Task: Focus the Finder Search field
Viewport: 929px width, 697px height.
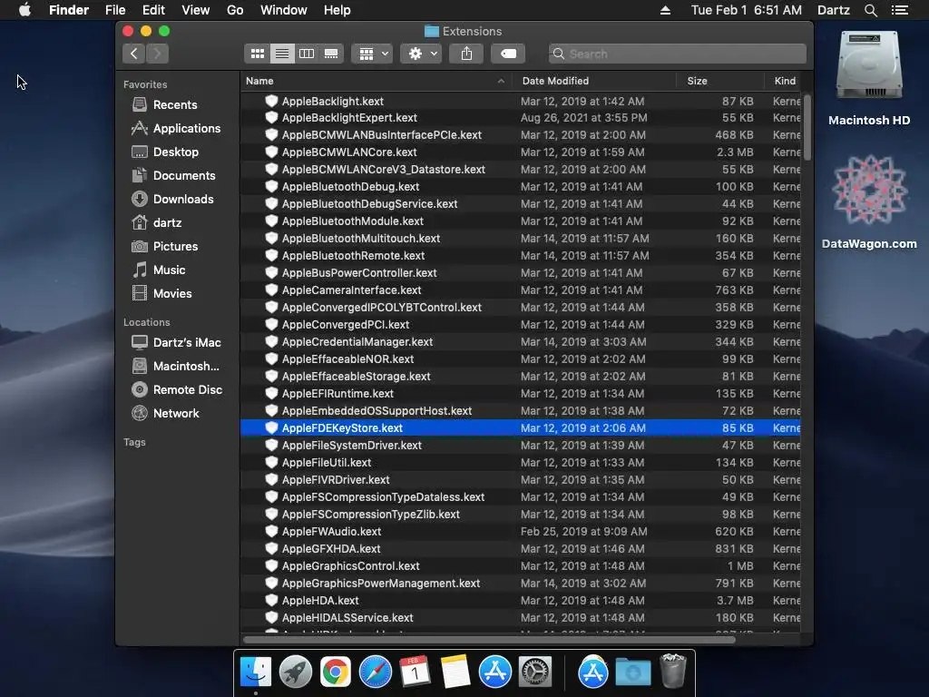Action: (x=677, y=54)
